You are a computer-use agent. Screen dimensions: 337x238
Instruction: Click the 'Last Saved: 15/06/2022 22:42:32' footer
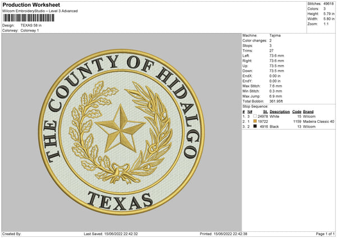coord(111,234)
